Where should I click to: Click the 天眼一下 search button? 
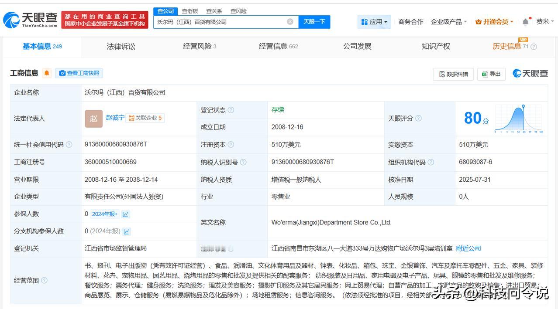[x=314, y=22]
